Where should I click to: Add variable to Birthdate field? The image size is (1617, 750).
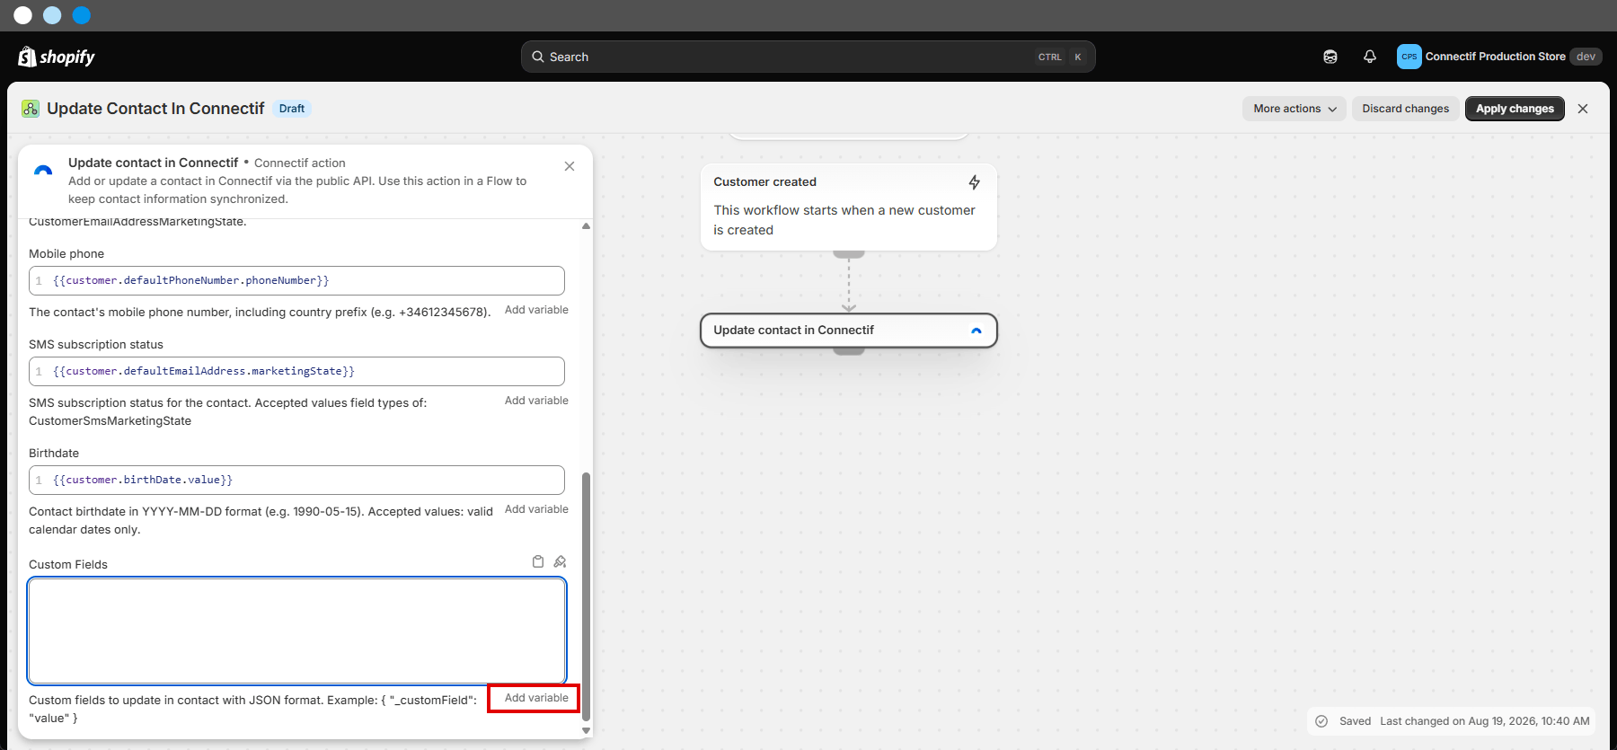tap(536, 509)
